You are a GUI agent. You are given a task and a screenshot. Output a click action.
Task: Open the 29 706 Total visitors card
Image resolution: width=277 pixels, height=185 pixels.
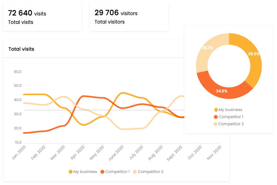point(129,17)
